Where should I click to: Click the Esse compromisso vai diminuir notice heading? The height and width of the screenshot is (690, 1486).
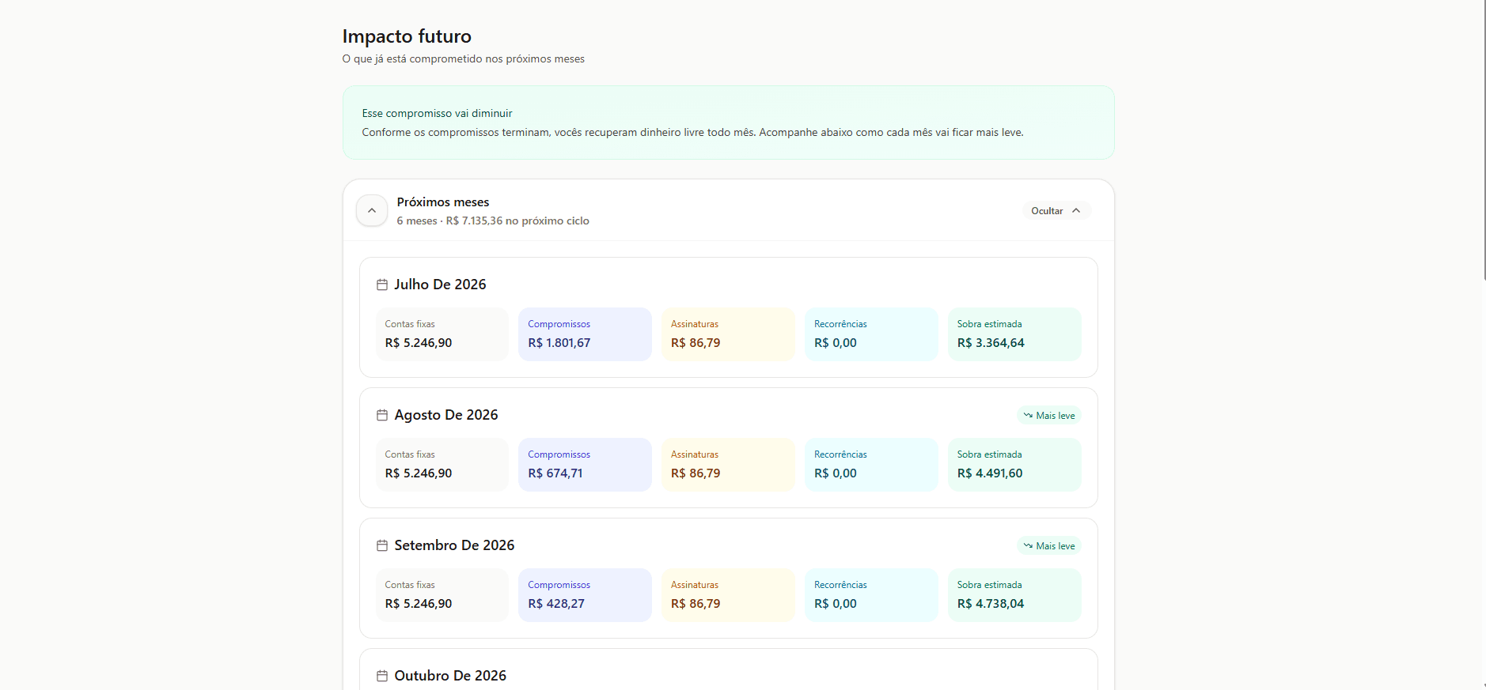pos(437,114)
